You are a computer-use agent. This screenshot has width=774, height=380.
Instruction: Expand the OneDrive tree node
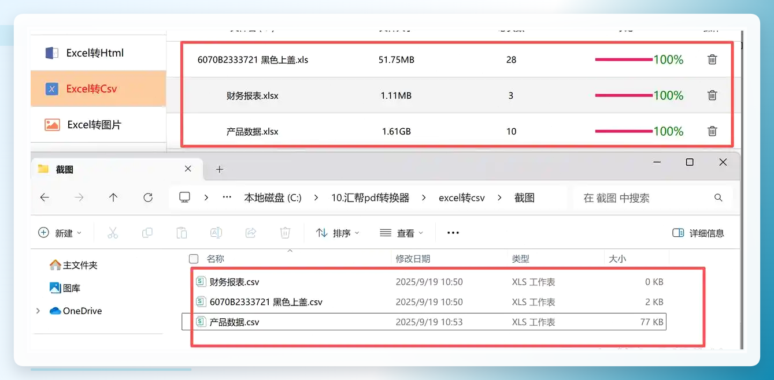(x=38, y=311)
